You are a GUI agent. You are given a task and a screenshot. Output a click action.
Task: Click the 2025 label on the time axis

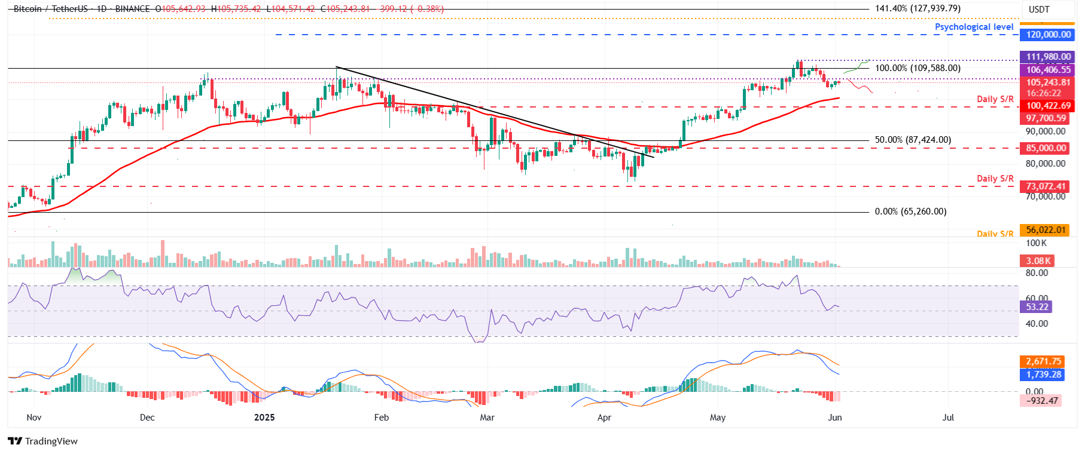click(x=264, y=417)
